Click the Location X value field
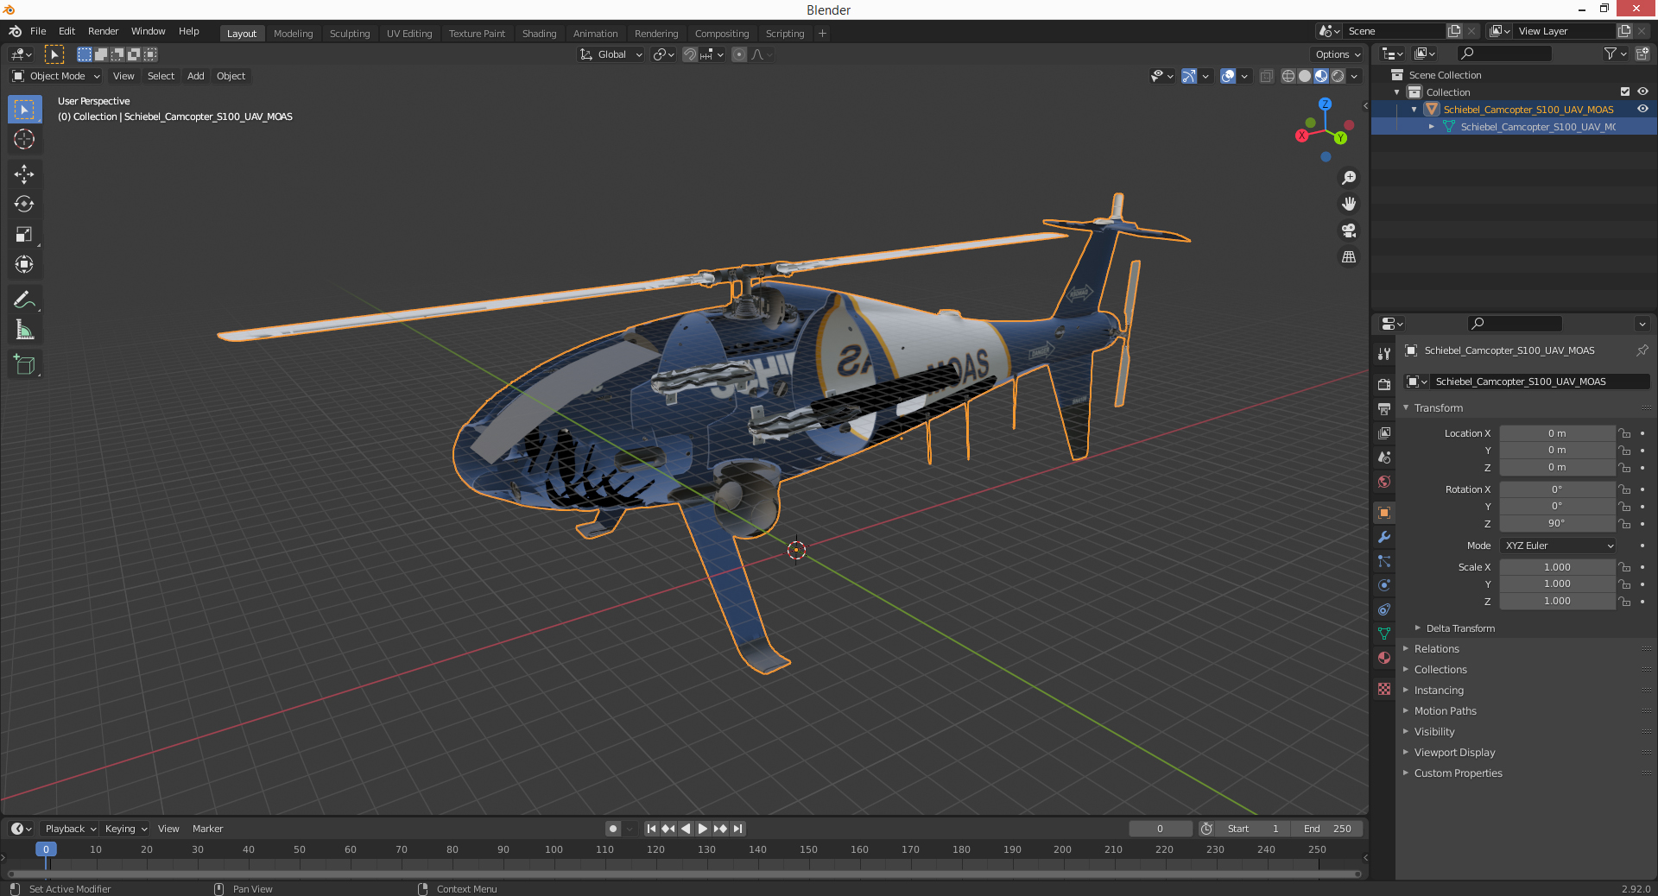Screen dimensions: 1658x896 [1557, 433]
